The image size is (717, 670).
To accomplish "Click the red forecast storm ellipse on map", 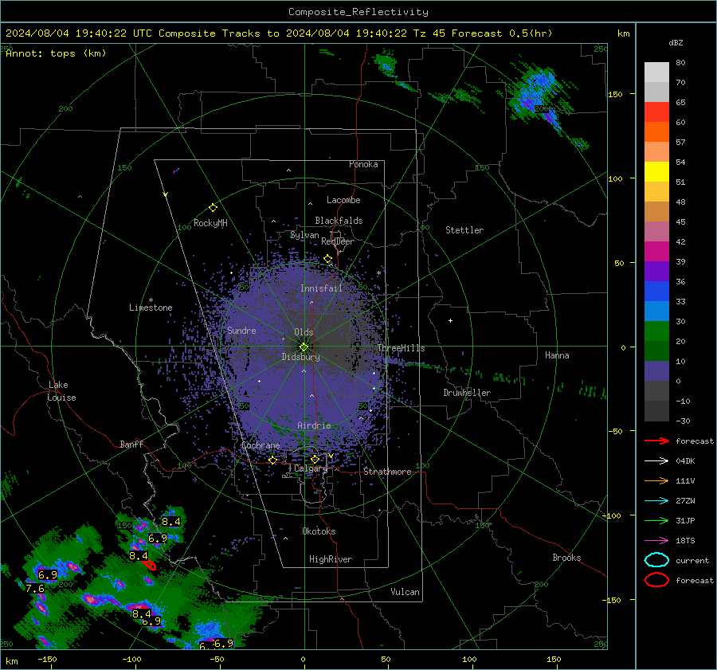I will pos(149,566).
